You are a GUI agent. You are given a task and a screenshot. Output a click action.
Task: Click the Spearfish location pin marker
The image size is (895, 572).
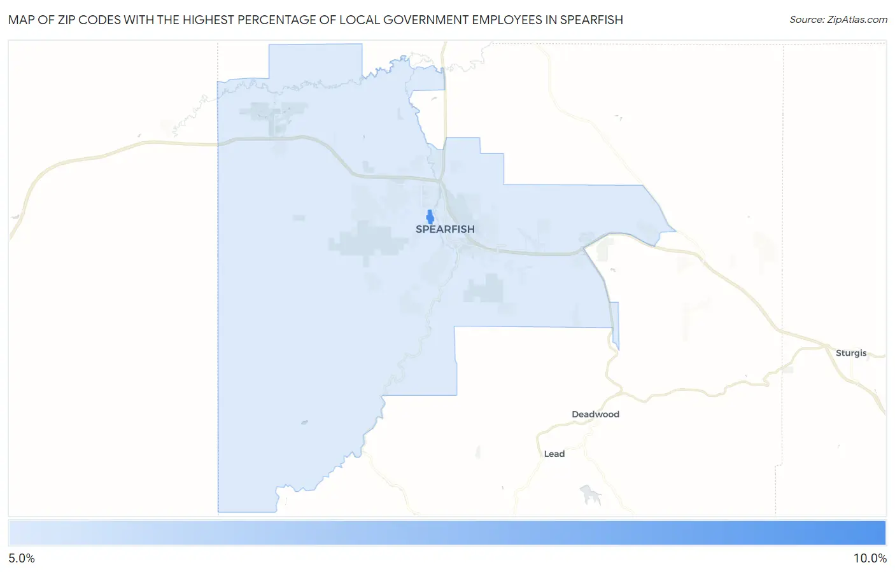tap(430, 216)
